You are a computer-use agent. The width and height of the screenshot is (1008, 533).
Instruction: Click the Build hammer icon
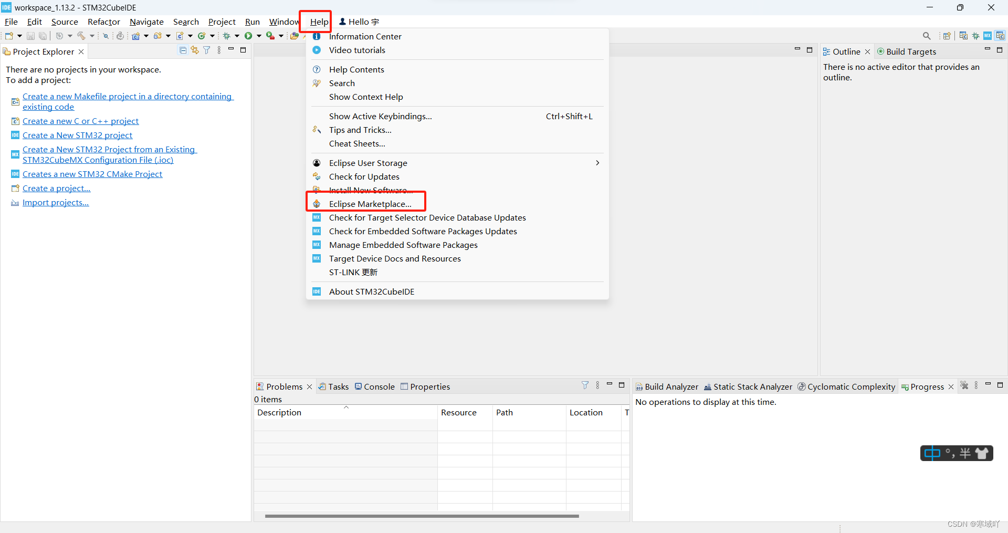coord(81,36)
